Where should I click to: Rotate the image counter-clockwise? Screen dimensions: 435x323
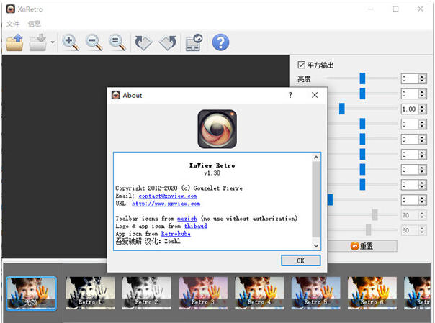click(x=143, y=42)
